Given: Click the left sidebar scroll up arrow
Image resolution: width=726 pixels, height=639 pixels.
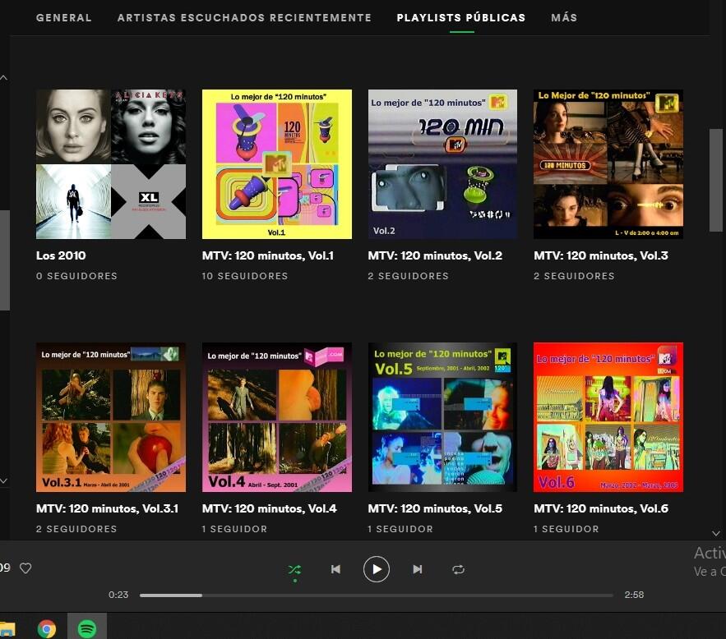Looking at the screenshot, I should pos(4,78).
